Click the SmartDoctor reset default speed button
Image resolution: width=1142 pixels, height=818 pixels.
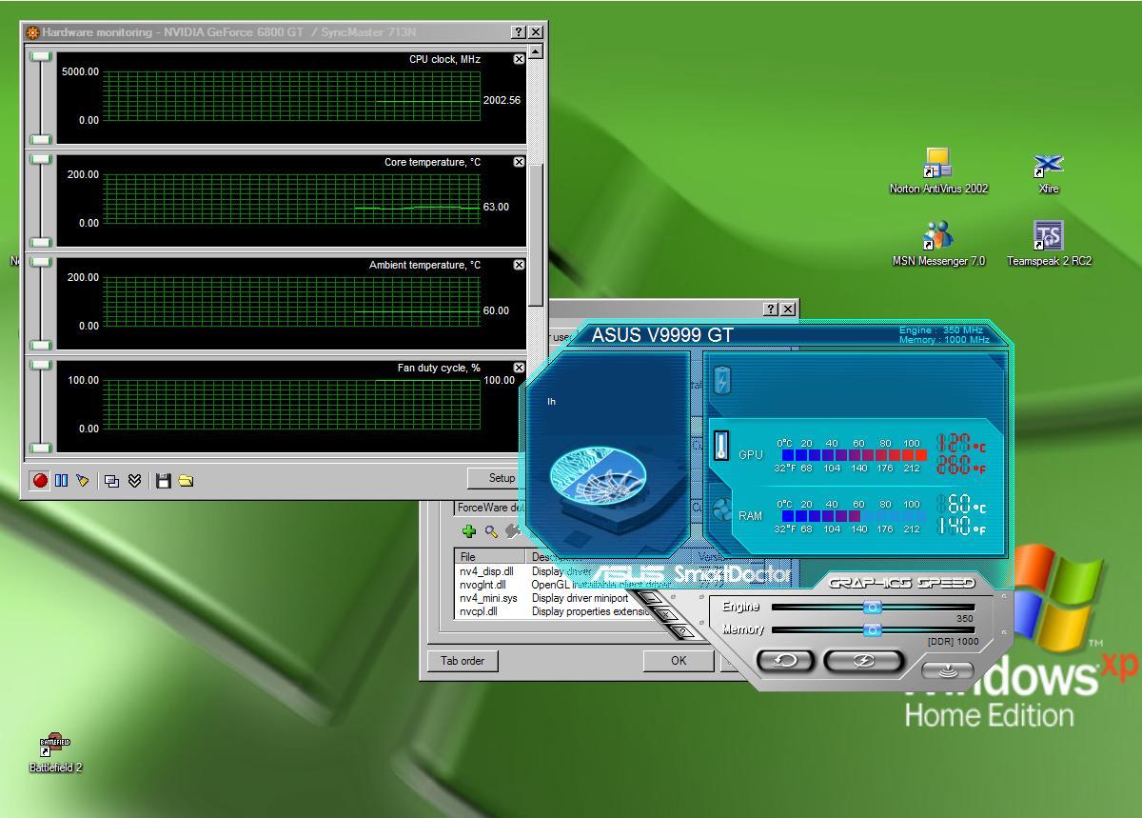coord(785,660)
